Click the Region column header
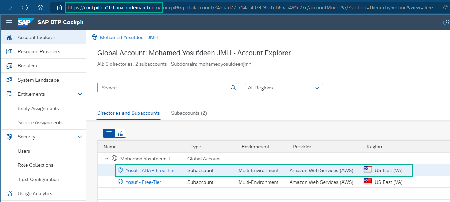 click(374, 147)
